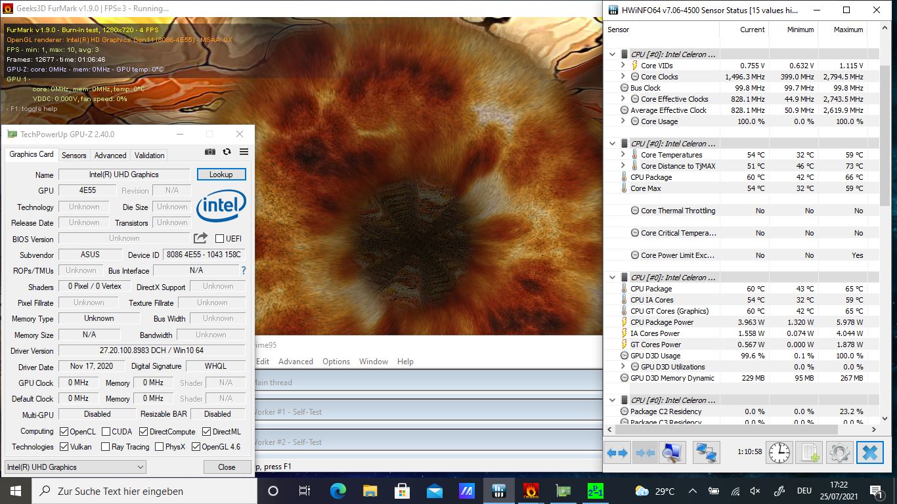Open Prime95 Options menu
The width and height of the screenshot is (897, 504).
(x=336, y=362)
